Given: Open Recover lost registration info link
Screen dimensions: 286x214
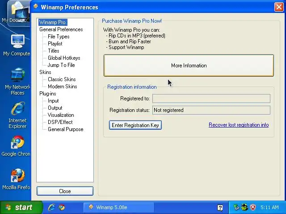Looking at the screenshot, I should (239, 125).
